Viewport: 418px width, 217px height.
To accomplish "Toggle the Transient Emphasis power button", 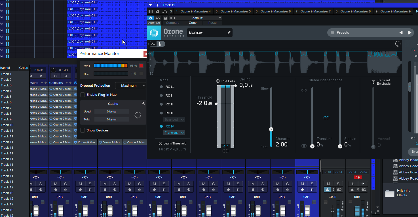I will coord(373,82).
